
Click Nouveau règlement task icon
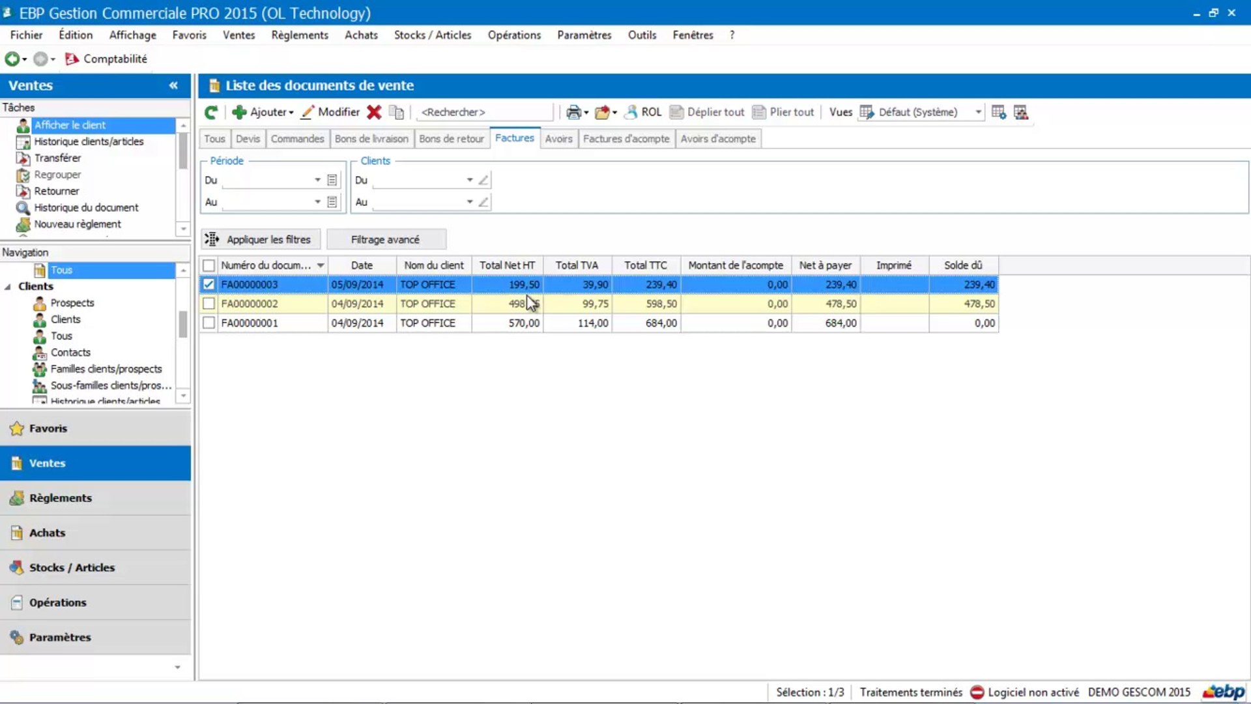23,224
